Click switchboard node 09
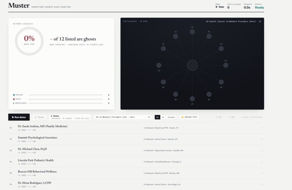The image size is (292, 190). pos(163,82)
